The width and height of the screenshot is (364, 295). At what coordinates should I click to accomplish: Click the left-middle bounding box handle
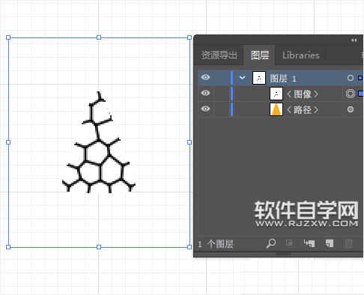coord(8,142)
